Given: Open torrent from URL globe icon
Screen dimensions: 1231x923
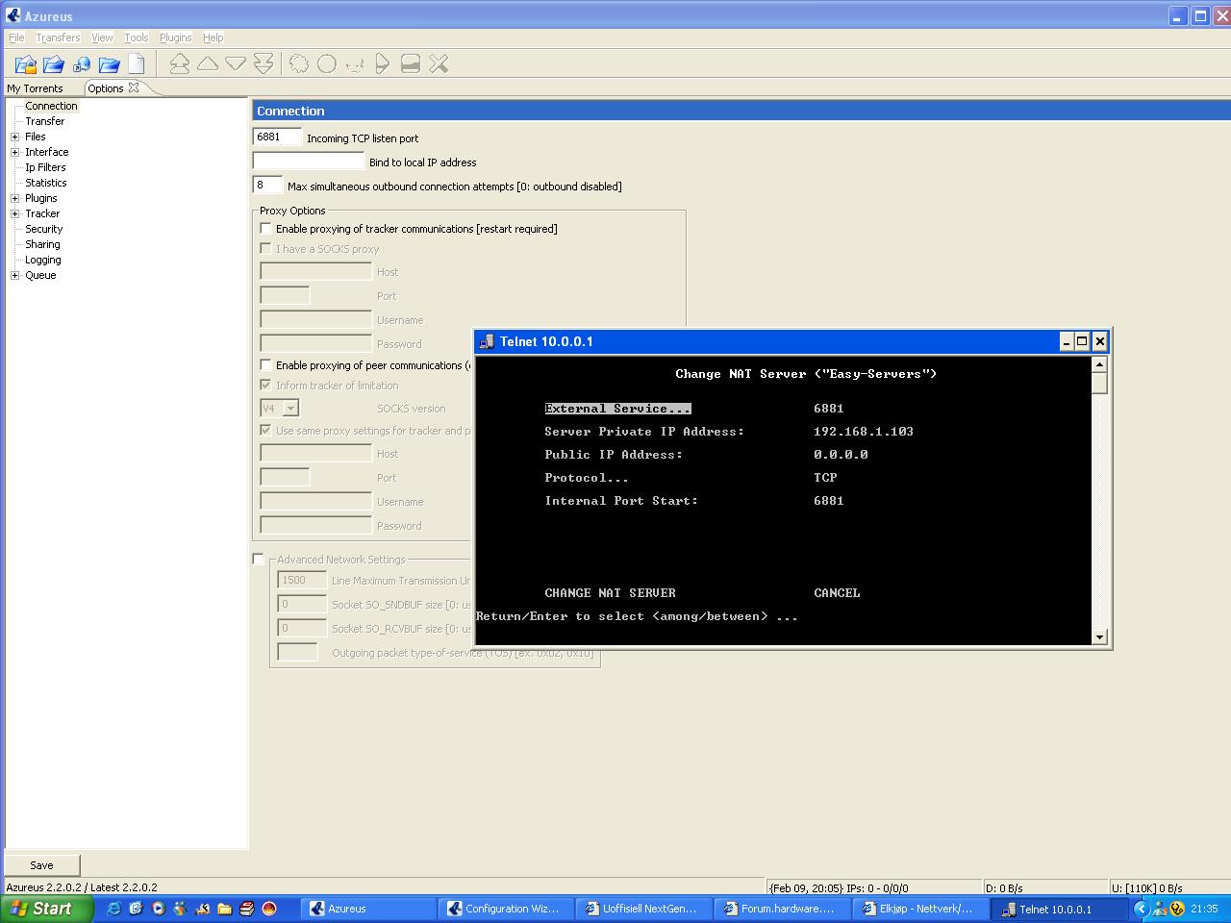Looking at the screenshot, I should click(x=82, y=64).
